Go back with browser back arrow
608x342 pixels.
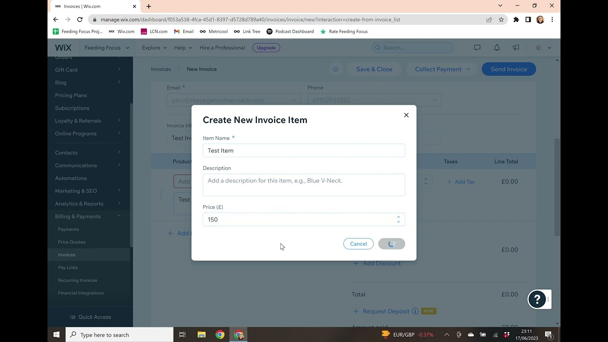[56, 19]
